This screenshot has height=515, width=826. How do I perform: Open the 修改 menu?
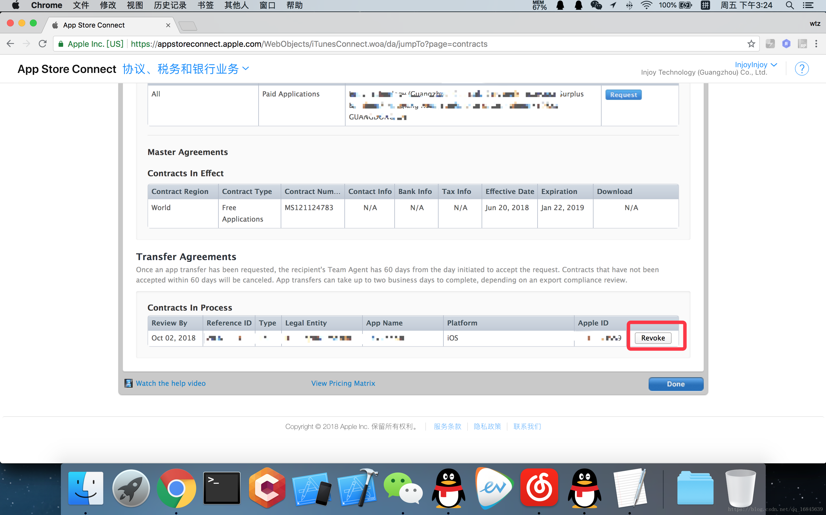tap(108, 5)
